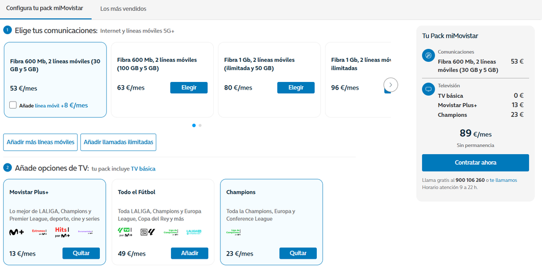Image resolution: width=542 pixels, height=267 pixels.
Task: Click Liga de Campeones logo in Champions card
Action: [234, 232]
